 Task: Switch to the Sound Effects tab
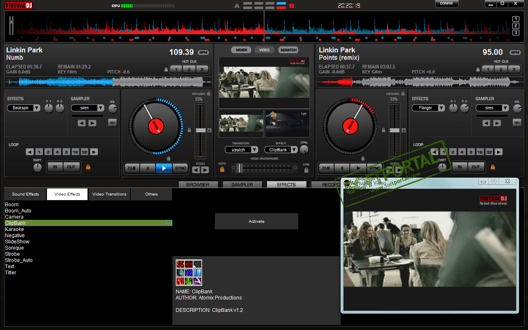click(x=26, y=194)
